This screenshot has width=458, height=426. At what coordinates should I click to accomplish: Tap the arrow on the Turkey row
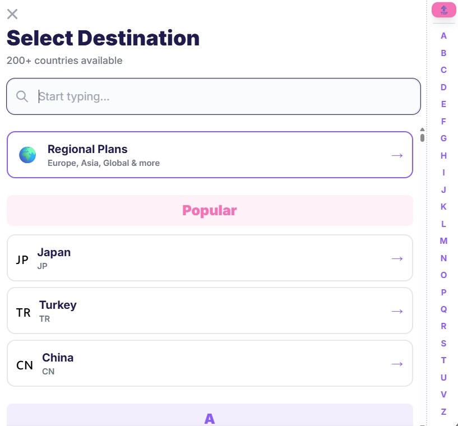[x=397, y=311]
